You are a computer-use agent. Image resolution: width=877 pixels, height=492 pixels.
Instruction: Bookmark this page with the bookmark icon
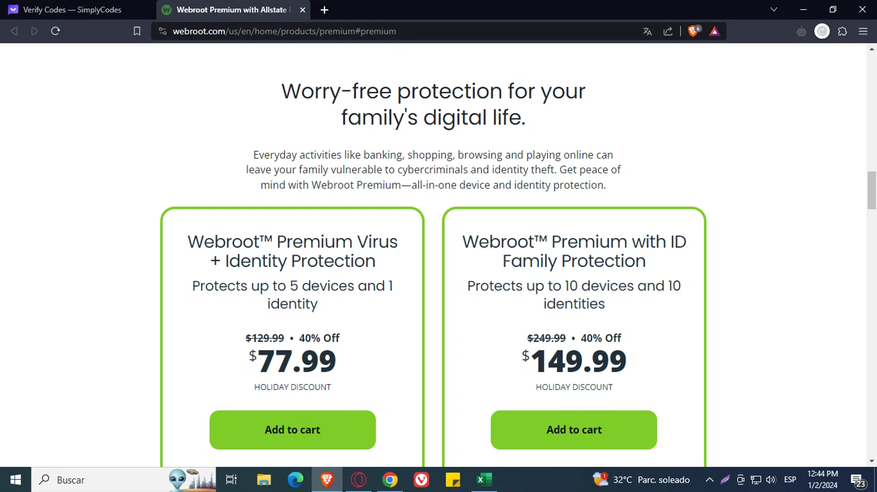(137, 32)
